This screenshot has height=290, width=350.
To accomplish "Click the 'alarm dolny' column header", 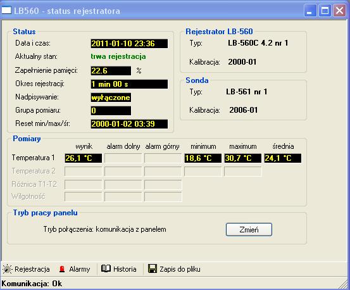I will (123, 146).
